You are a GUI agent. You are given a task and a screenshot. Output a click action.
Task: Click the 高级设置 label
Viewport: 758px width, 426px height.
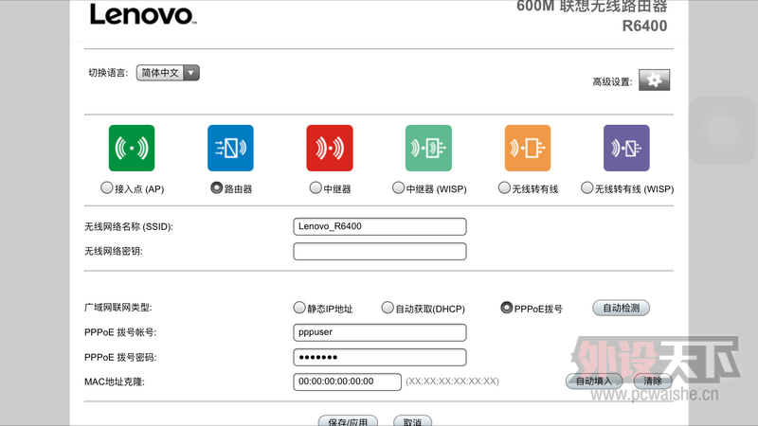pos(612,82)
